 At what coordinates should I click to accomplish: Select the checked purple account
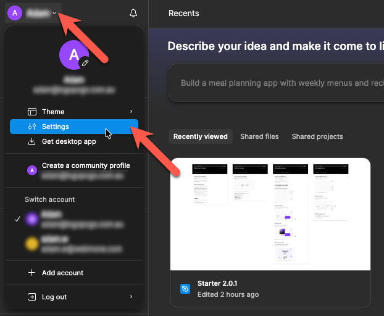(74, 219)
